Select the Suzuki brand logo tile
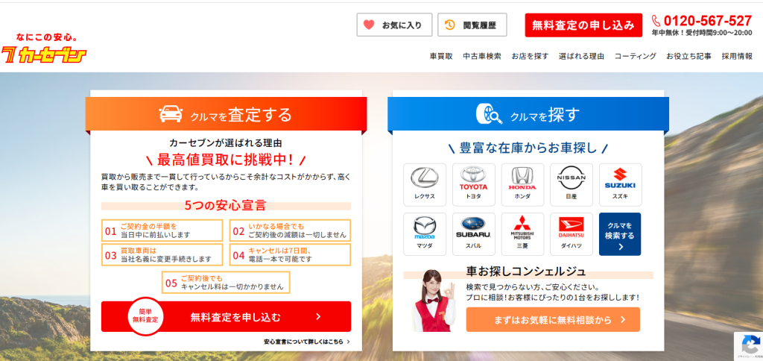The height and width of the screenshot is (361, 763). [620, 184]
